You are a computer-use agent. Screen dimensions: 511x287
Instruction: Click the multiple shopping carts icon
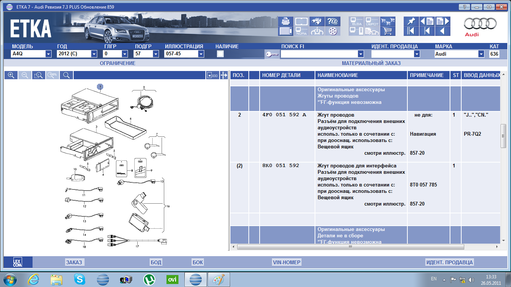[x=388, y=21]
